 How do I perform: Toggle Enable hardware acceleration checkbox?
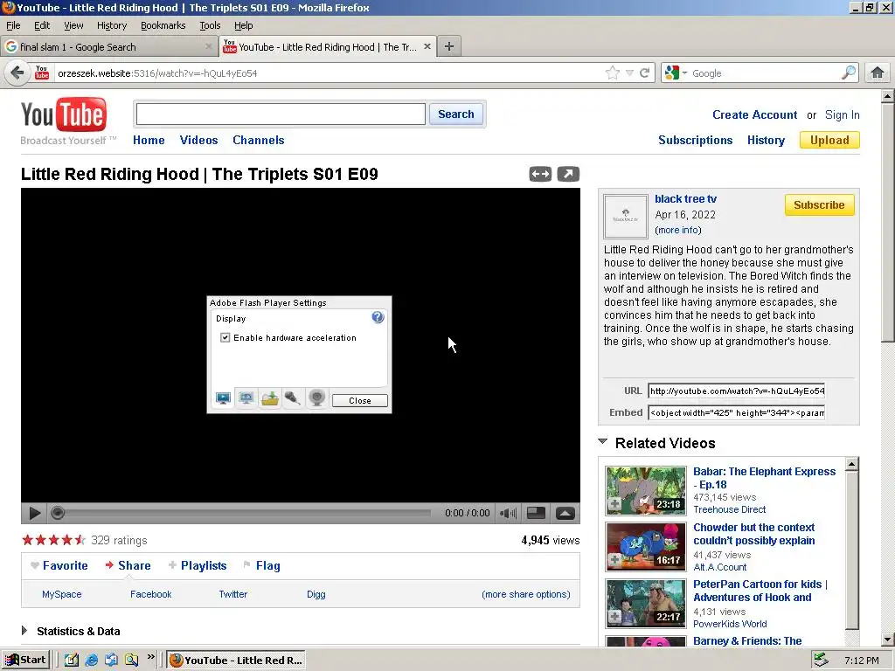click(225, 338)
